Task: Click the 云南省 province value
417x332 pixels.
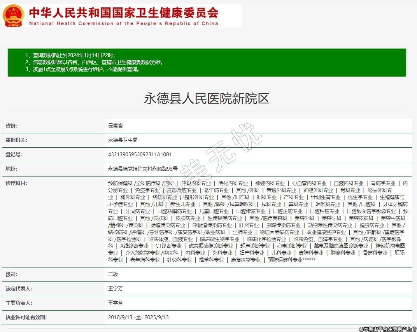Action: coord(116,126)
